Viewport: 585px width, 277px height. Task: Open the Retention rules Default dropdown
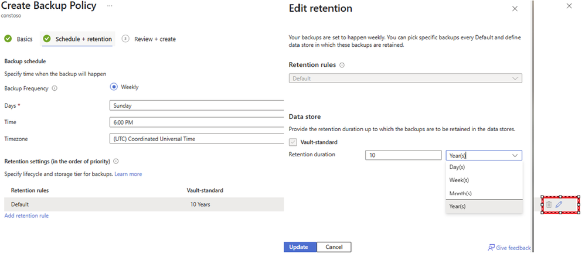tap(405, 78)
